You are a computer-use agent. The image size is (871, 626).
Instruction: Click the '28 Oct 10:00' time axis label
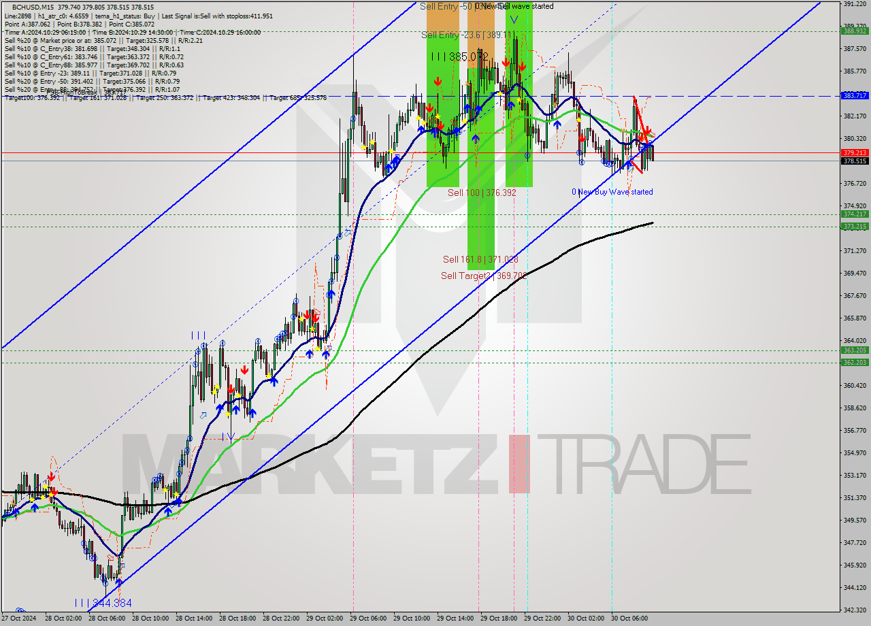coord(150,619)
